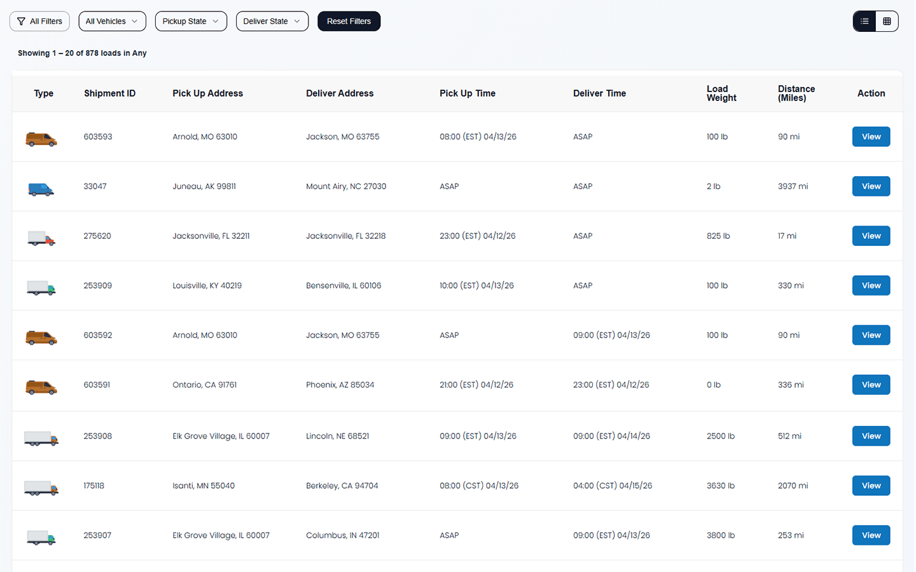Open the Pickup State dropdown
This screenshot has height=572, width=916.
[191, 21]
